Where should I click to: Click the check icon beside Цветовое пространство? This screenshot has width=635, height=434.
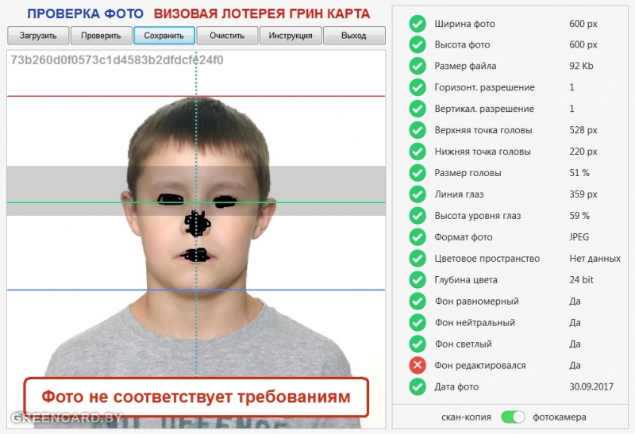click(418, 259)
